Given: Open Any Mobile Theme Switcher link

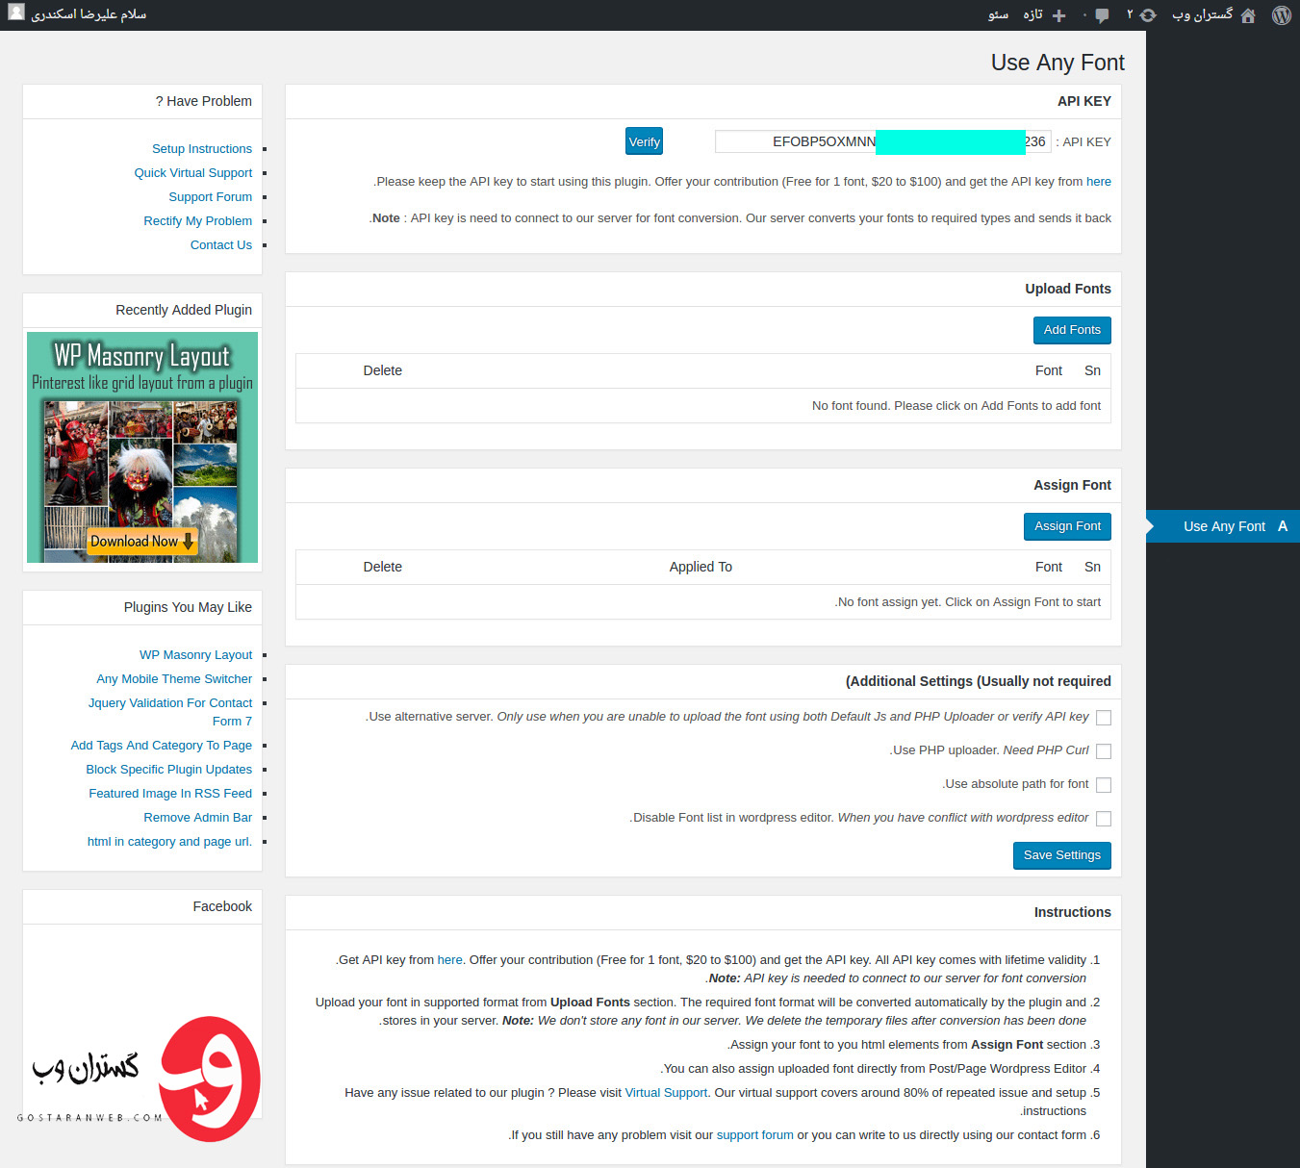Looking at the screenshot, I should point(174,679).
